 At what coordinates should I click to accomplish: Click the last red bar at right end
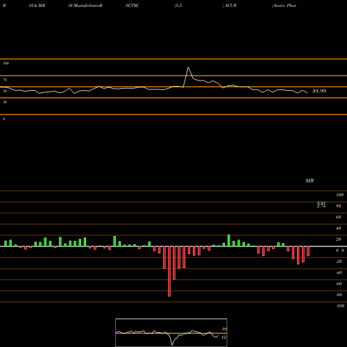(308, 251)
